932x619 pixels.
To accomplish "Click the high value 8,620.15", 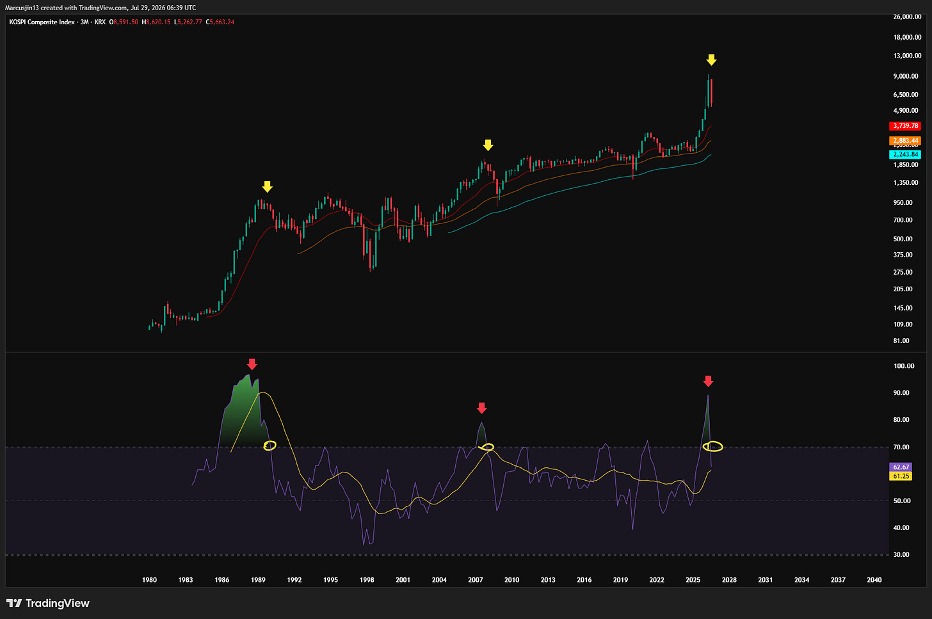I will pyautogui.click(x=158, y=22).
